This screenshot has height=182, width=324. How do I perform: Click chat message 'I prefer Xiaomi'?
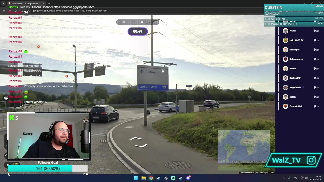pyautogui.click(x=33, y=102)
